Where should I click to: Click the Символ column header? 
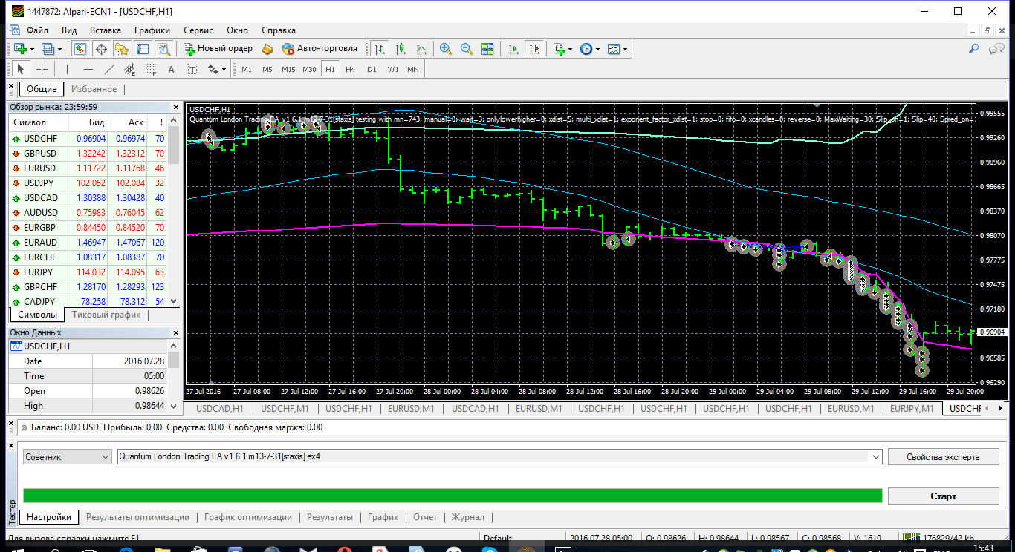[38, 122]
